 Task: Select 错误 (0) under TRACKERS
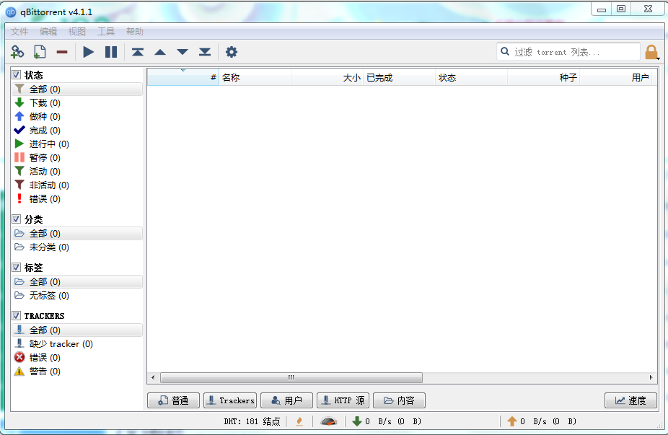(77, 358)
